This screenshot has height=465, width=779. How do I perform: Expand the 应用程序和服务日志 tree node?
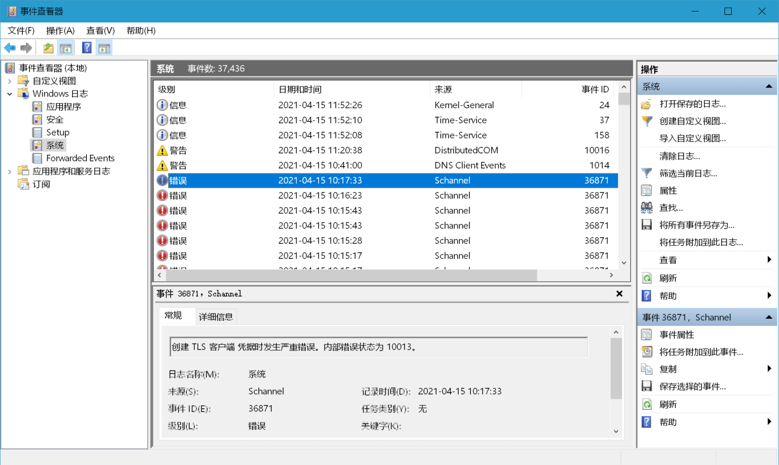point(11,171)
